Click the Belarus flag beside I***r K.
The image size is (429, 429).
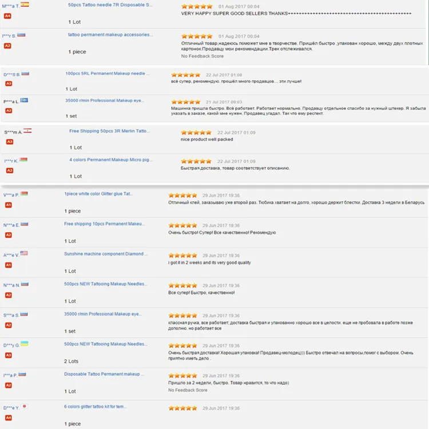click(23, 160)
